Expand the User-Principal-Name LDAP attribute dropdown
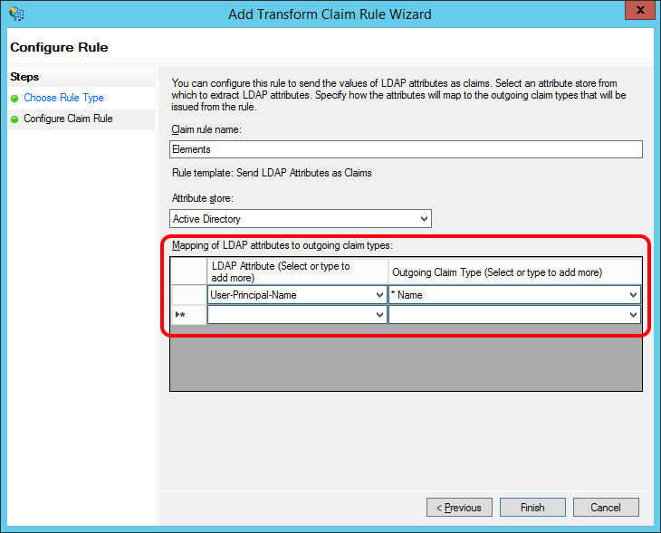Viewport: 661px width, 533px height. click(x=379, y=295)
